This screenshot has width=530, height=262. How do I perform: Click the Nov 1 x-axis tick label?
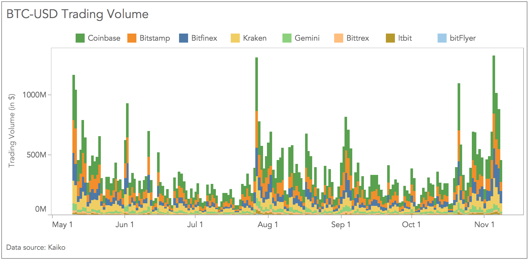pyautogui.click(x=484, y=225)
